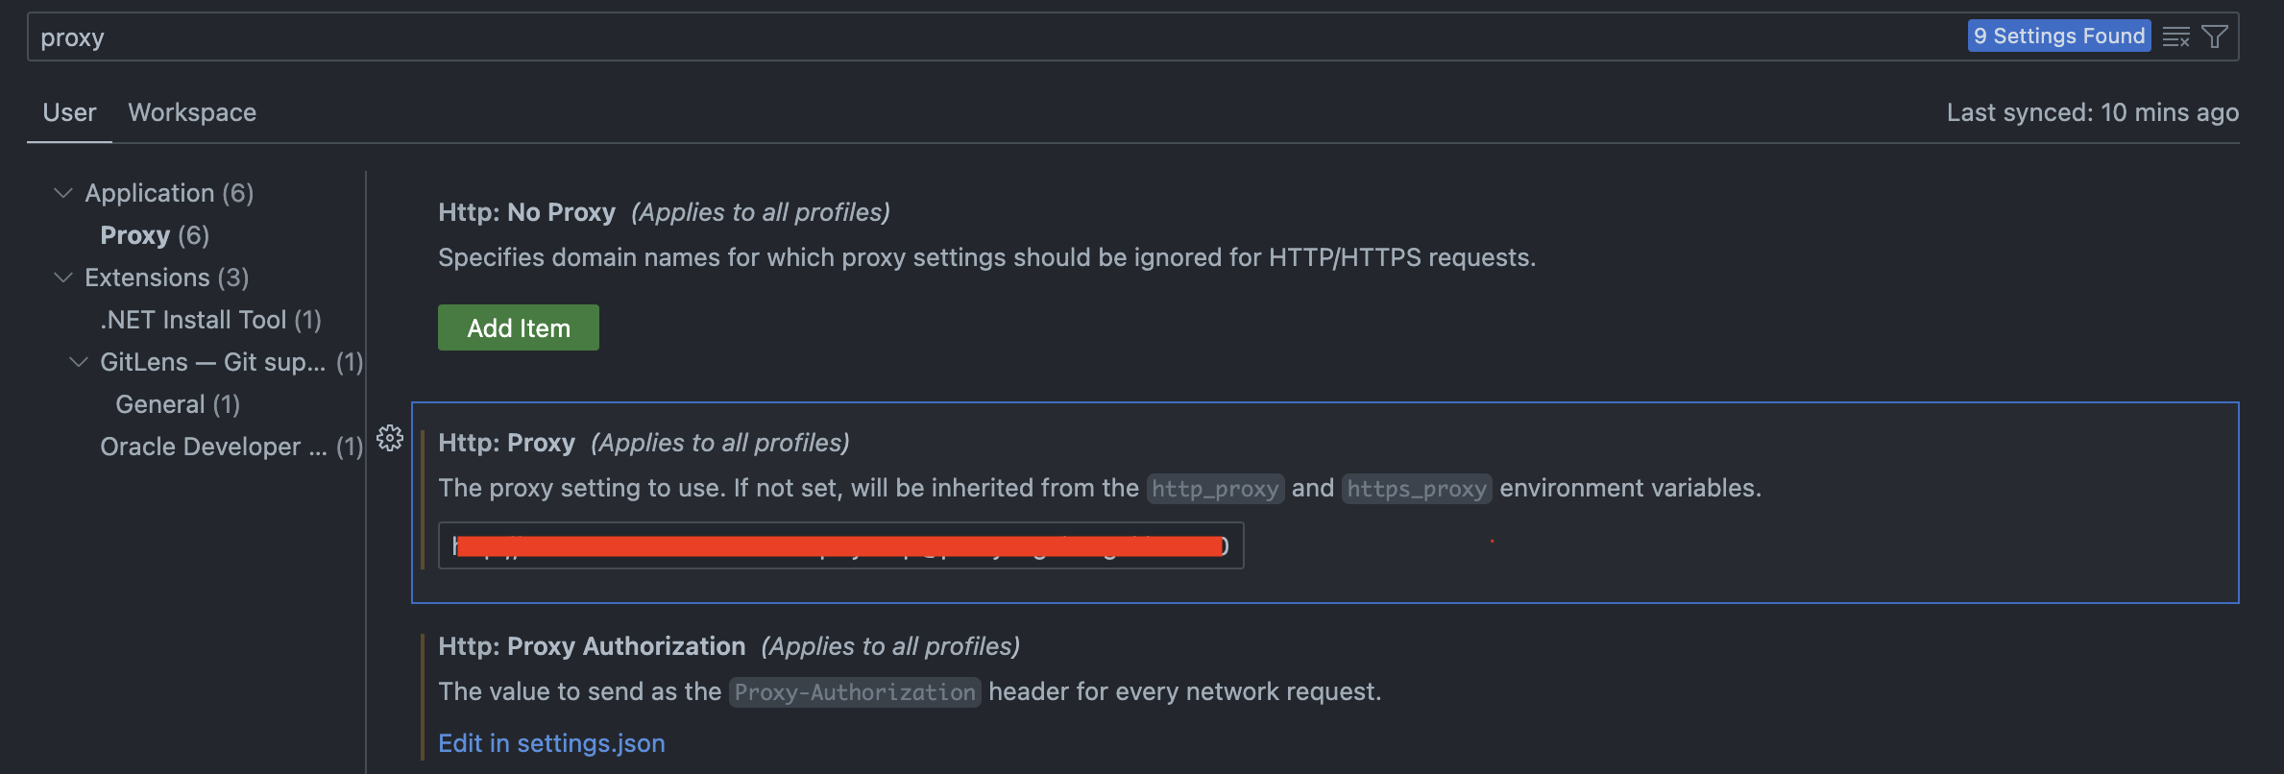Click the clear settings search input icon
The width and height of the screenshot is (2284, 774).
2175,37
